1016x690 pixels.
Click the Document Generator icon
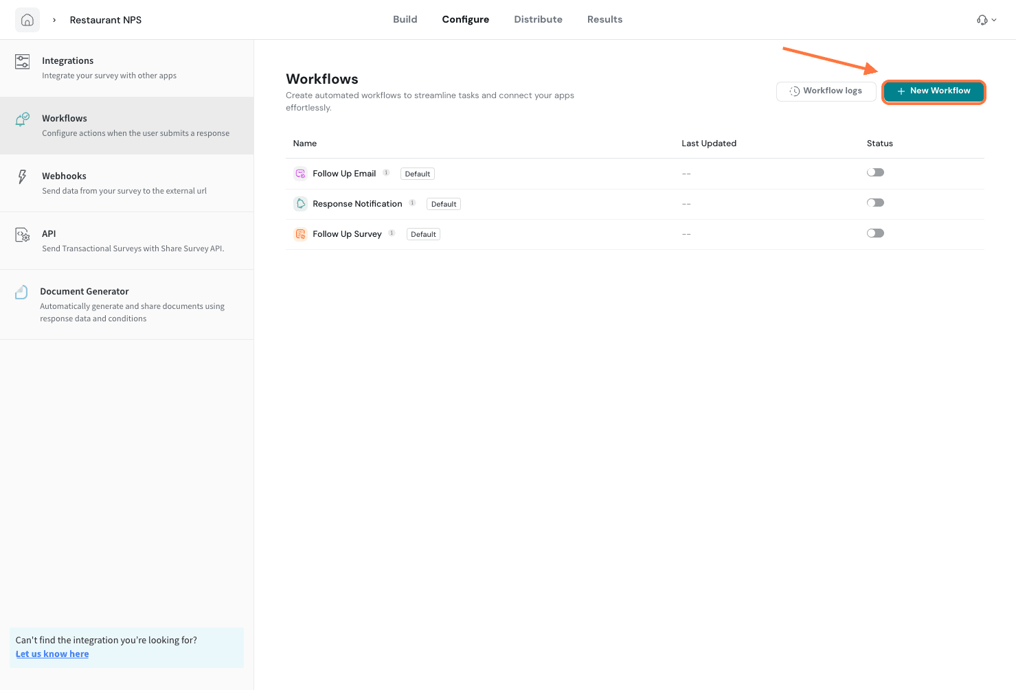(x=21, y=292)
